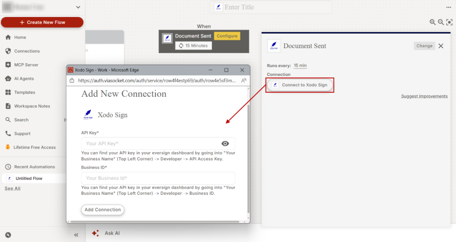Click the Configure button on trigger
Screen dimensions: 456x242
coord(227,36)
